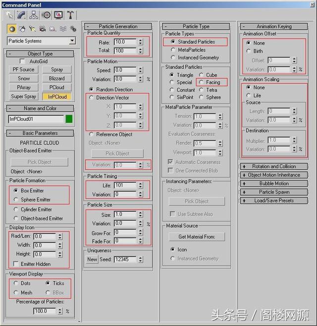This screenshot has height=326, width=317.
Task: Click the Super Spray button
Action: coord(24,96)
